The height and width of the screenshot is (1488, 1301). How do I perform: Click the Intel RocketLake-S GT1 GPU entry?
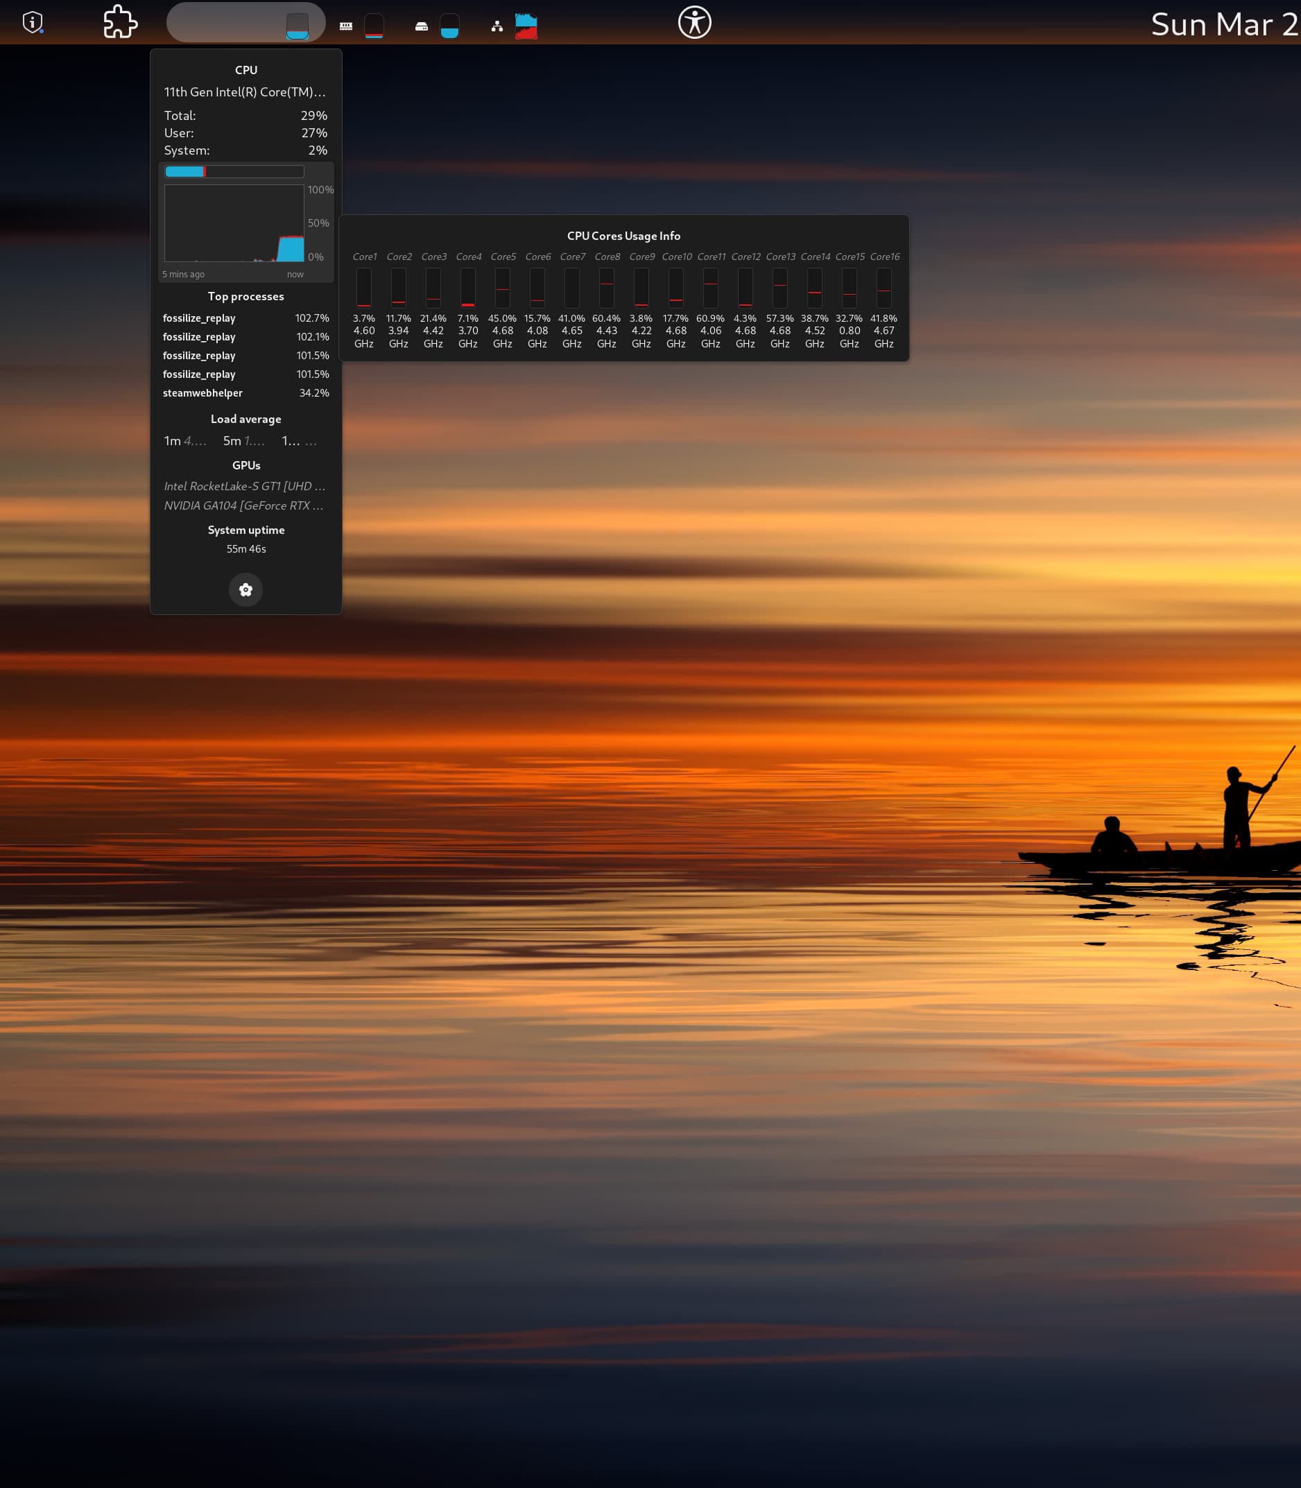click(244, 485)
